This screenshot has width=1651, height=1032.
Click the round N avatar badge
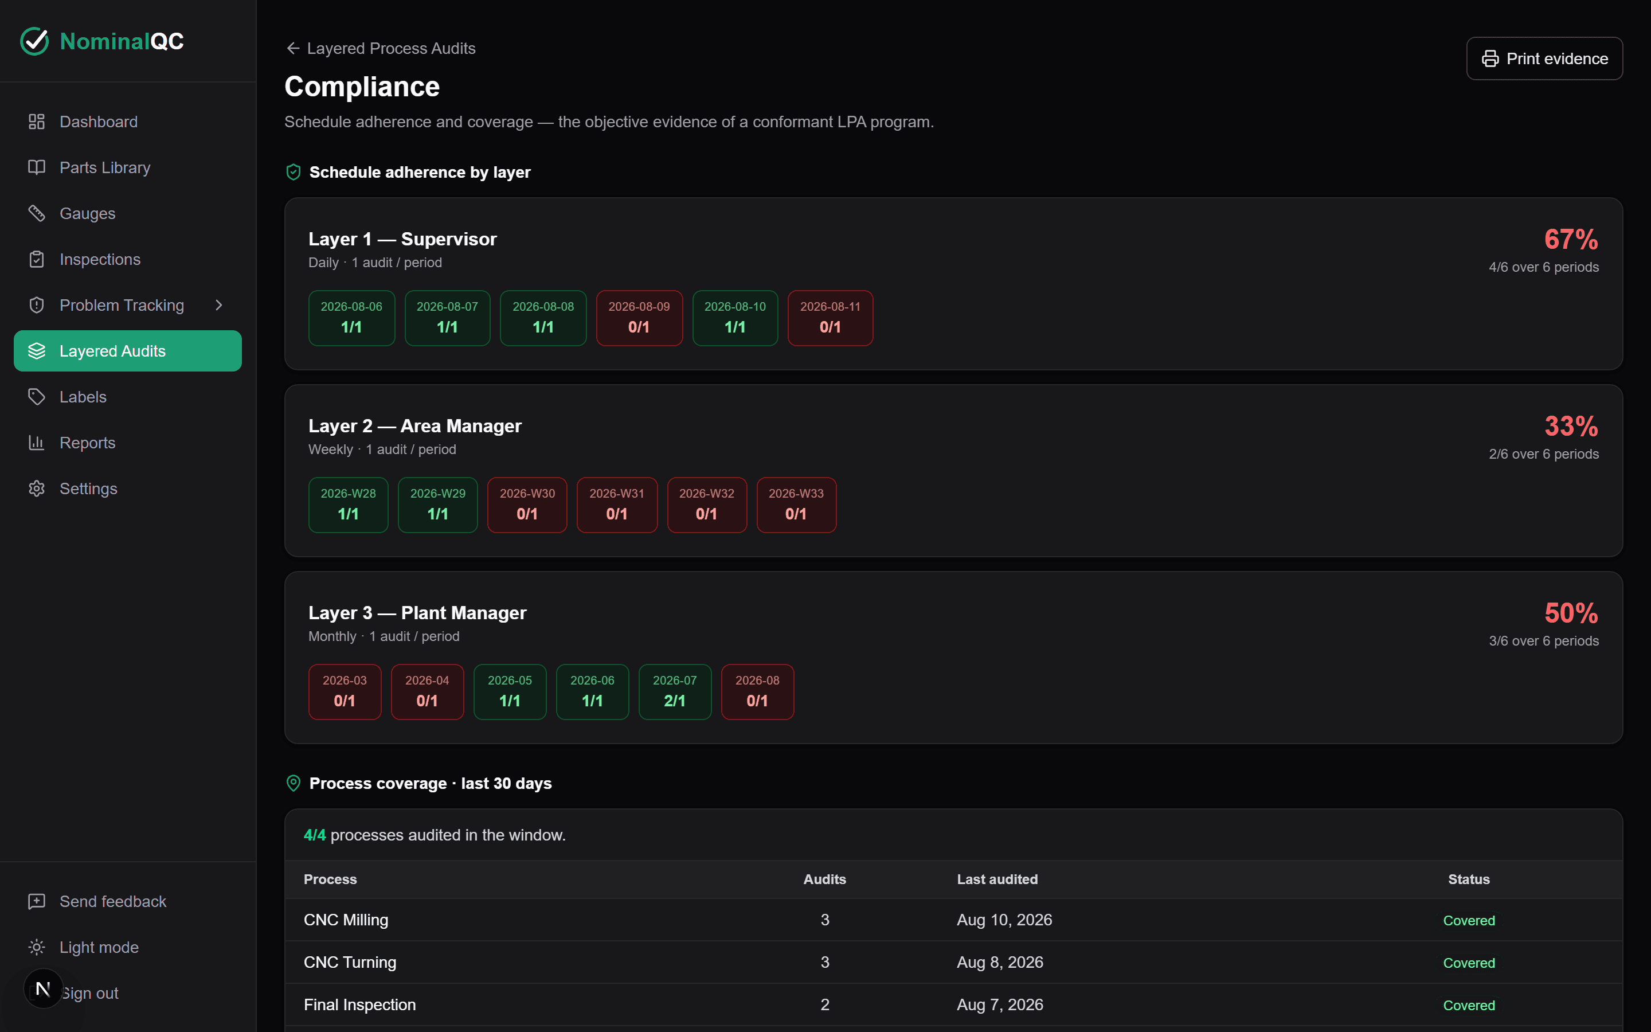click(43, 988)
